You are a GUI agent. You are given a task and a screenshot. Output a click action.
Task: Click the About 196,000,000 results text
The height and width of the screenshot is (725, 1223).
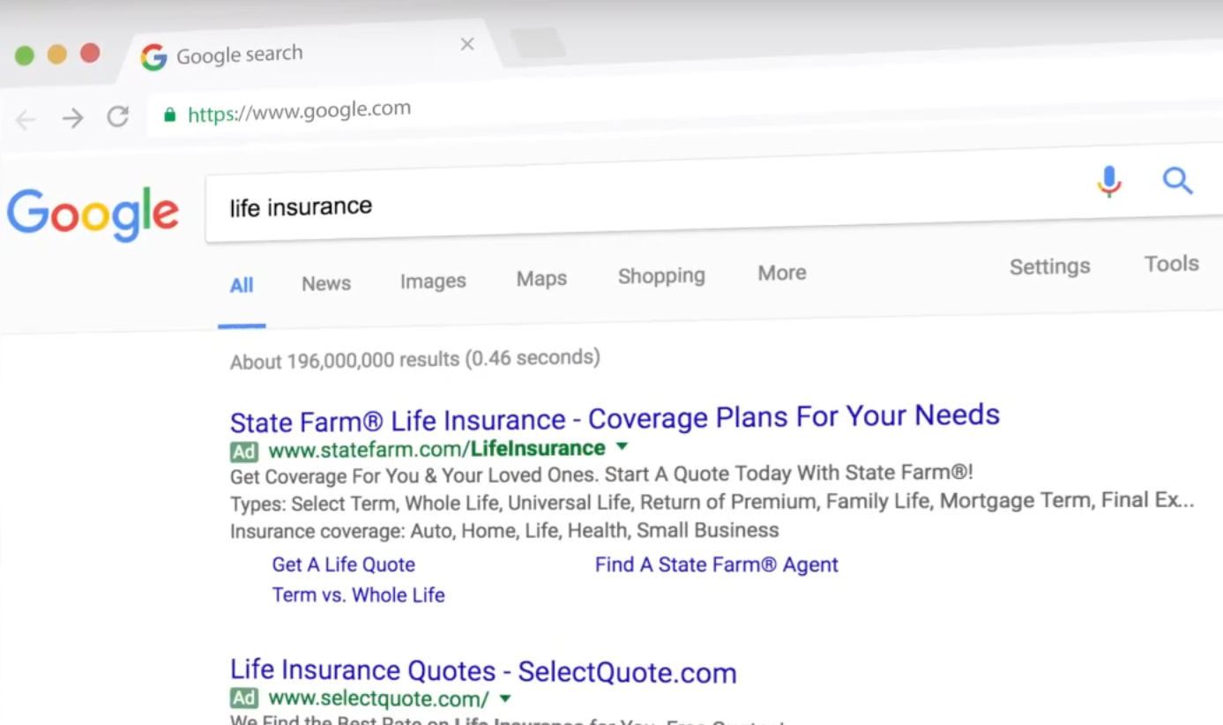[x=414, y=360]
